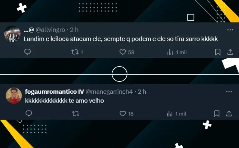Bookmark the fogaumromantico IV tweet

pos(217,114)
